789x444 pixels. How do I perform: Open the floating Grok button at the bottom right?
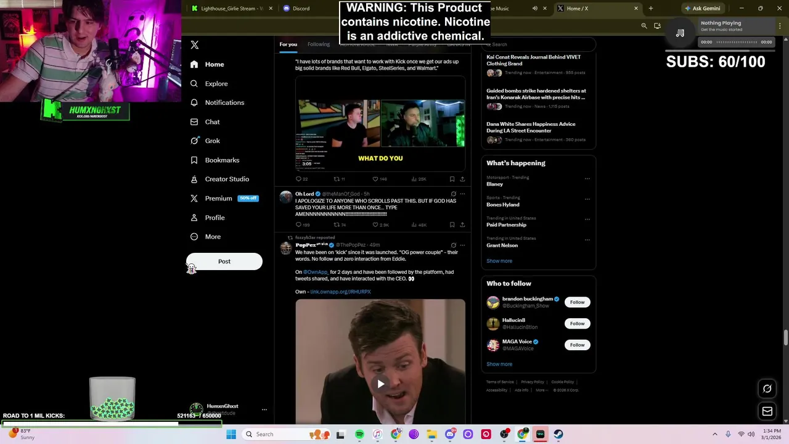click(767, 388)
